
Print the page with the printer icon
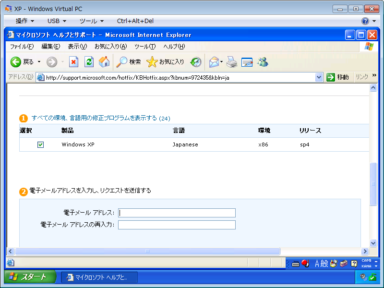(x=232, y=62)
